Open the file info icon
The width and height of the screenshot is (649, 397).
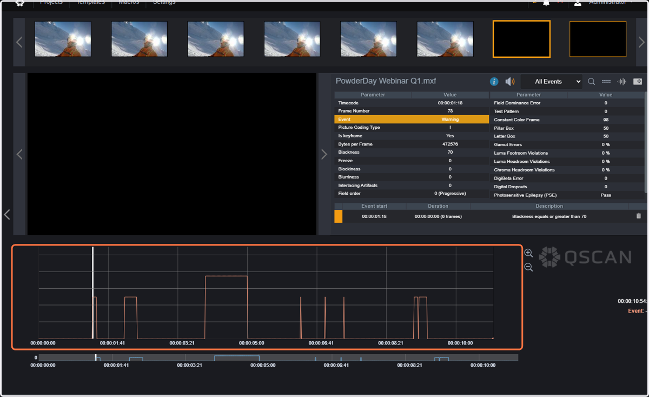point(494,82)
